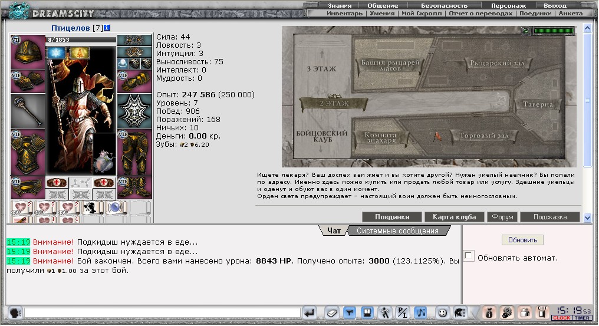This screenshot has height=326, width=599.
Task: Open the Инвентарь submenu link
Action: [344, 13]
